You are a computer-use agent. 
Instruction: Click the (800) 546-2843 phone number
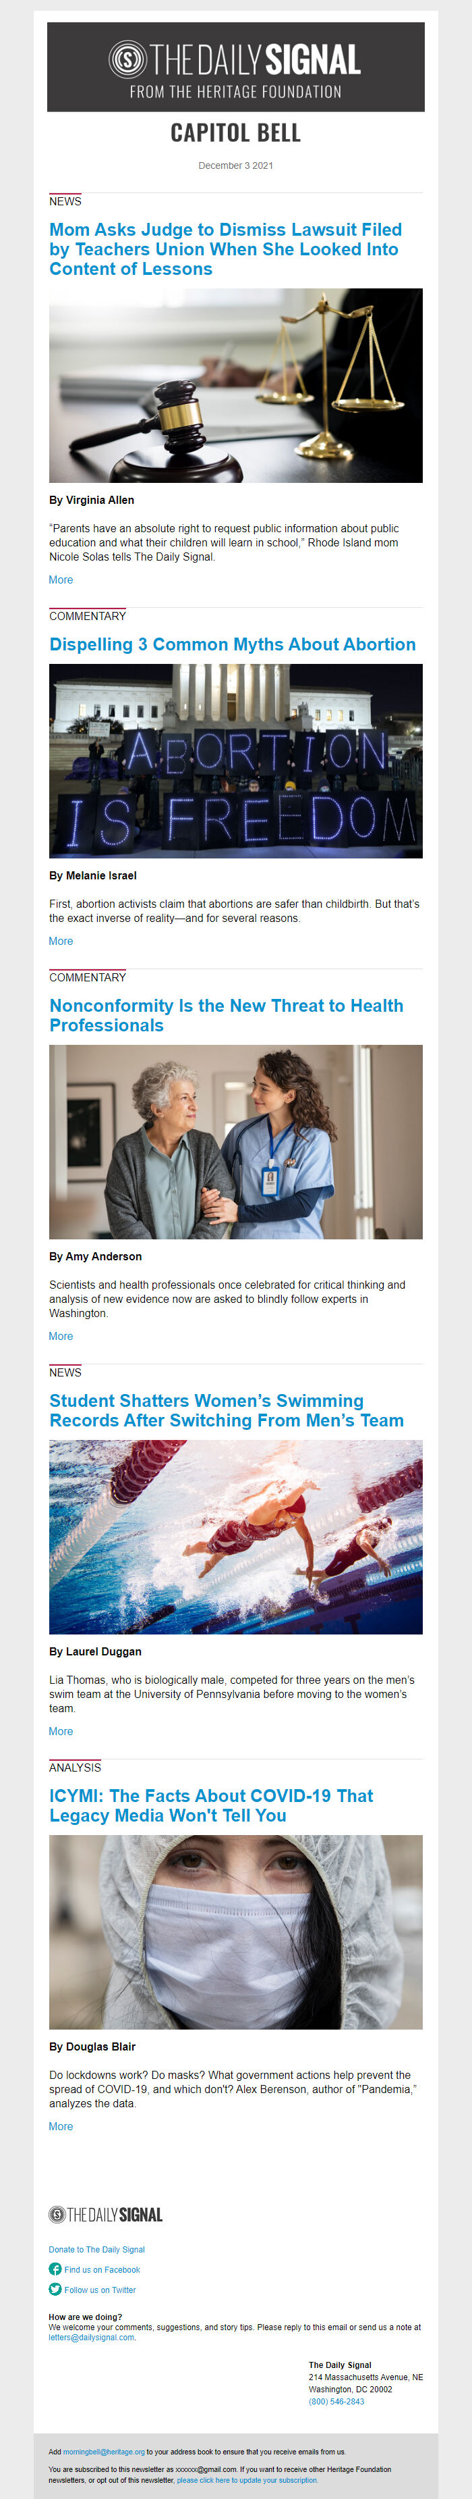336,2401
